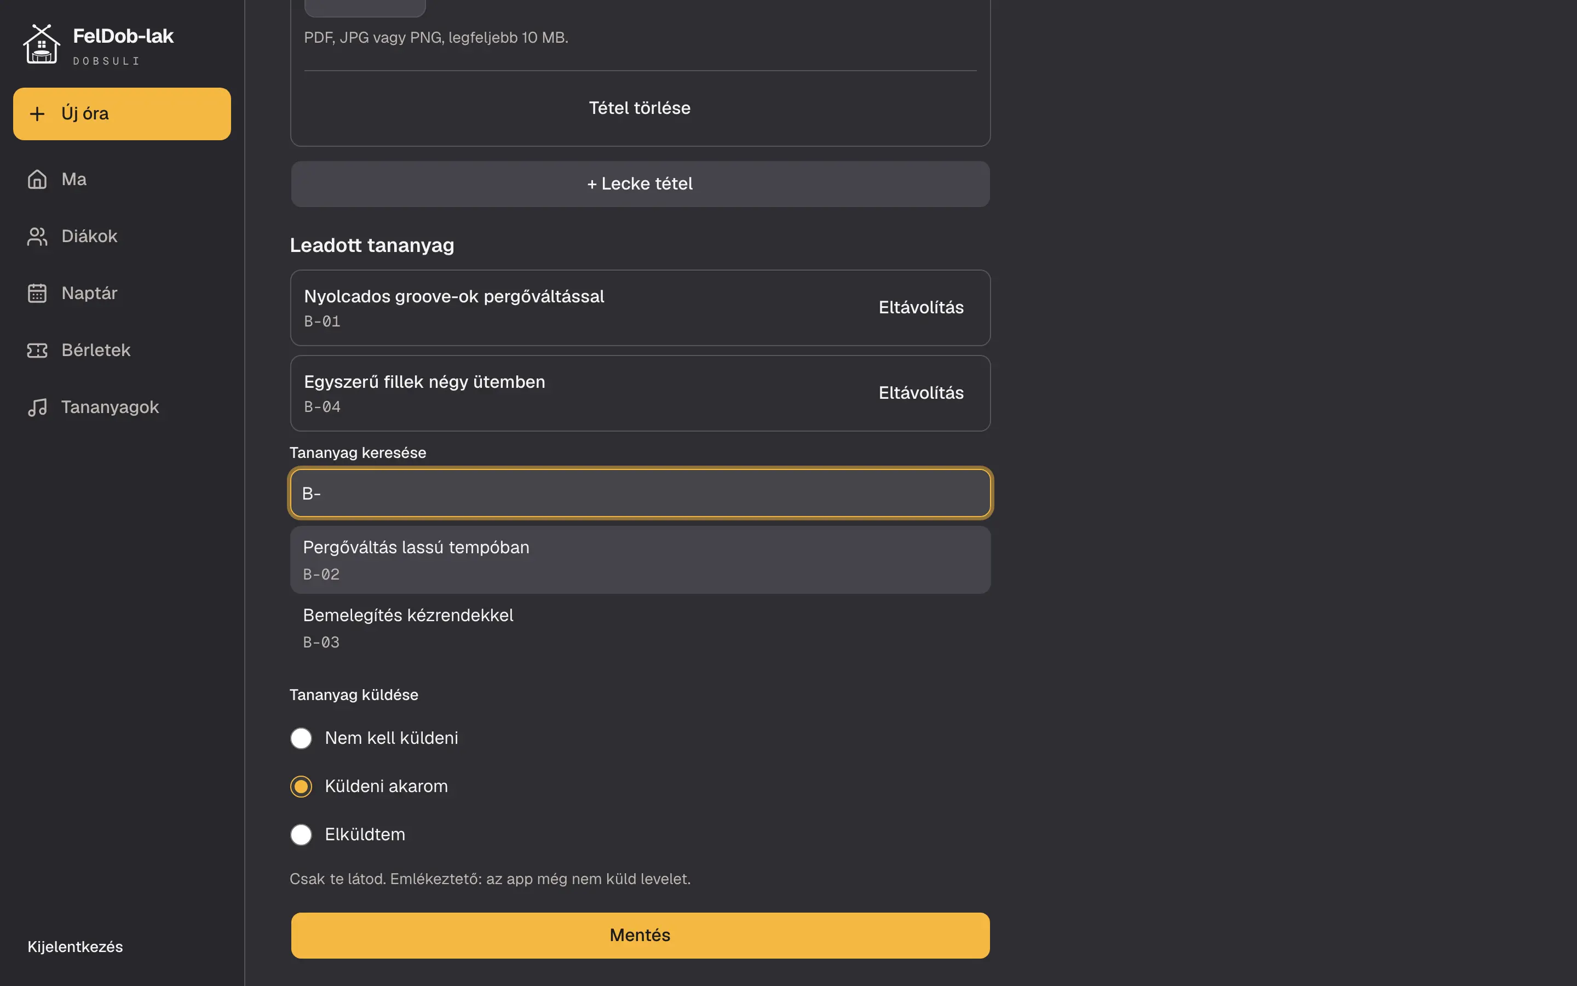The height and width of the screenshot is (986, 1577).
Task: Remove the Nyolcados groove-ok pergőváltással item
Action: pos(921,308)
